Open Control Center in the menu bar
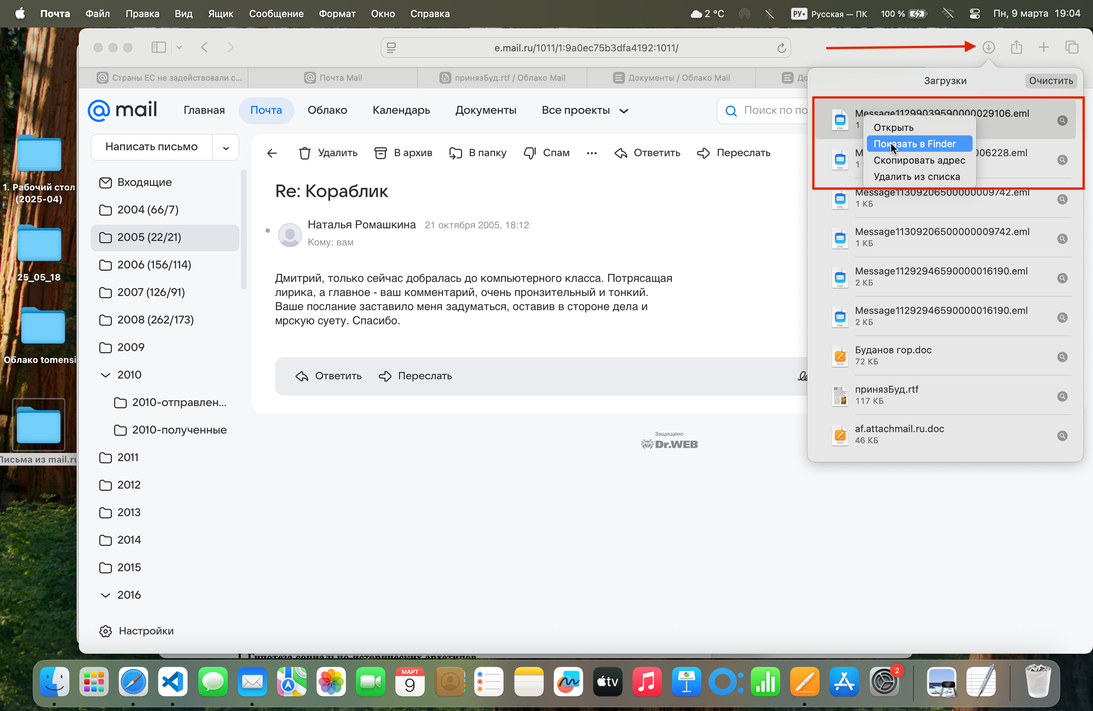The image size is (1093, 711). [974, 14]
